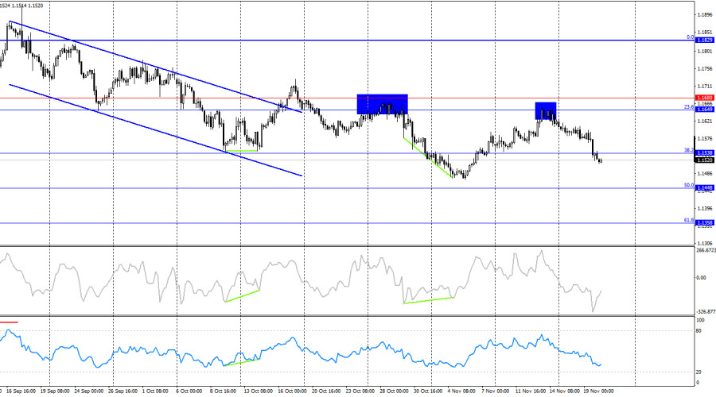716x397 pixels.
Task: Click the short red line atop RSI panel
Action: click(9, 322)
